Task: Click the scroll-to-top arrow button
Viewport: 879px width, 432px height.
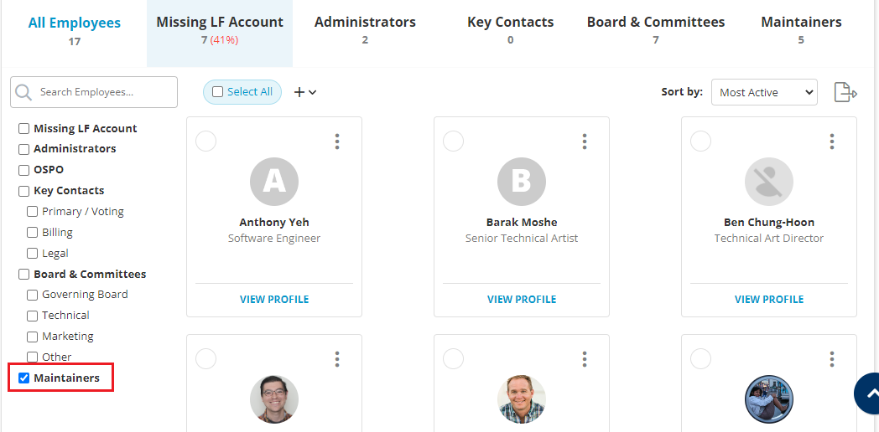Action: (870, 393)
